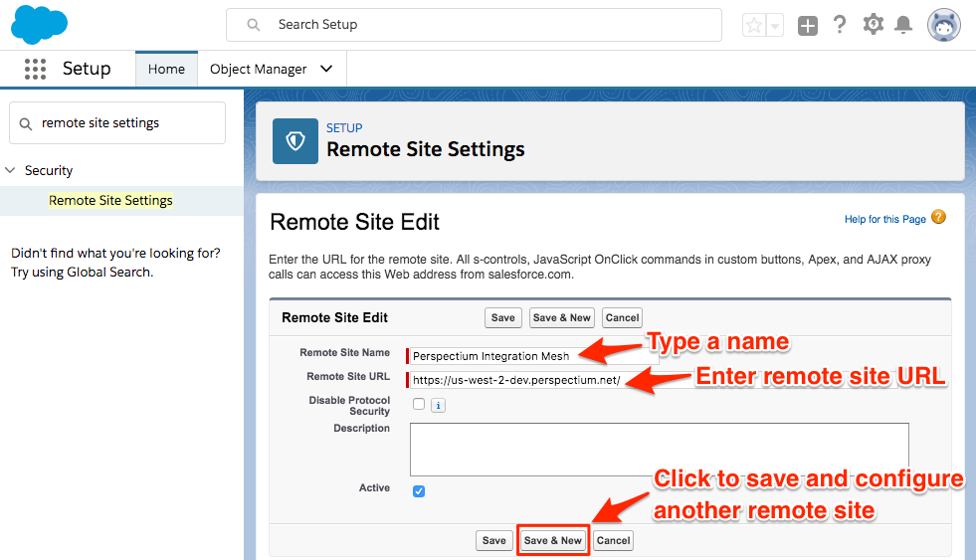Image resolution: width=976 pixels, height=560 pixels.
Task: Click the favorites star icon
Action: pyautogui.click(x=754, y=26)
